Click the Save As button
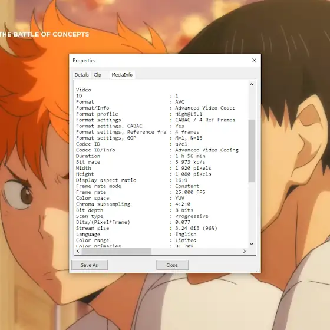The image size is (330, 330). coord(90,265)
